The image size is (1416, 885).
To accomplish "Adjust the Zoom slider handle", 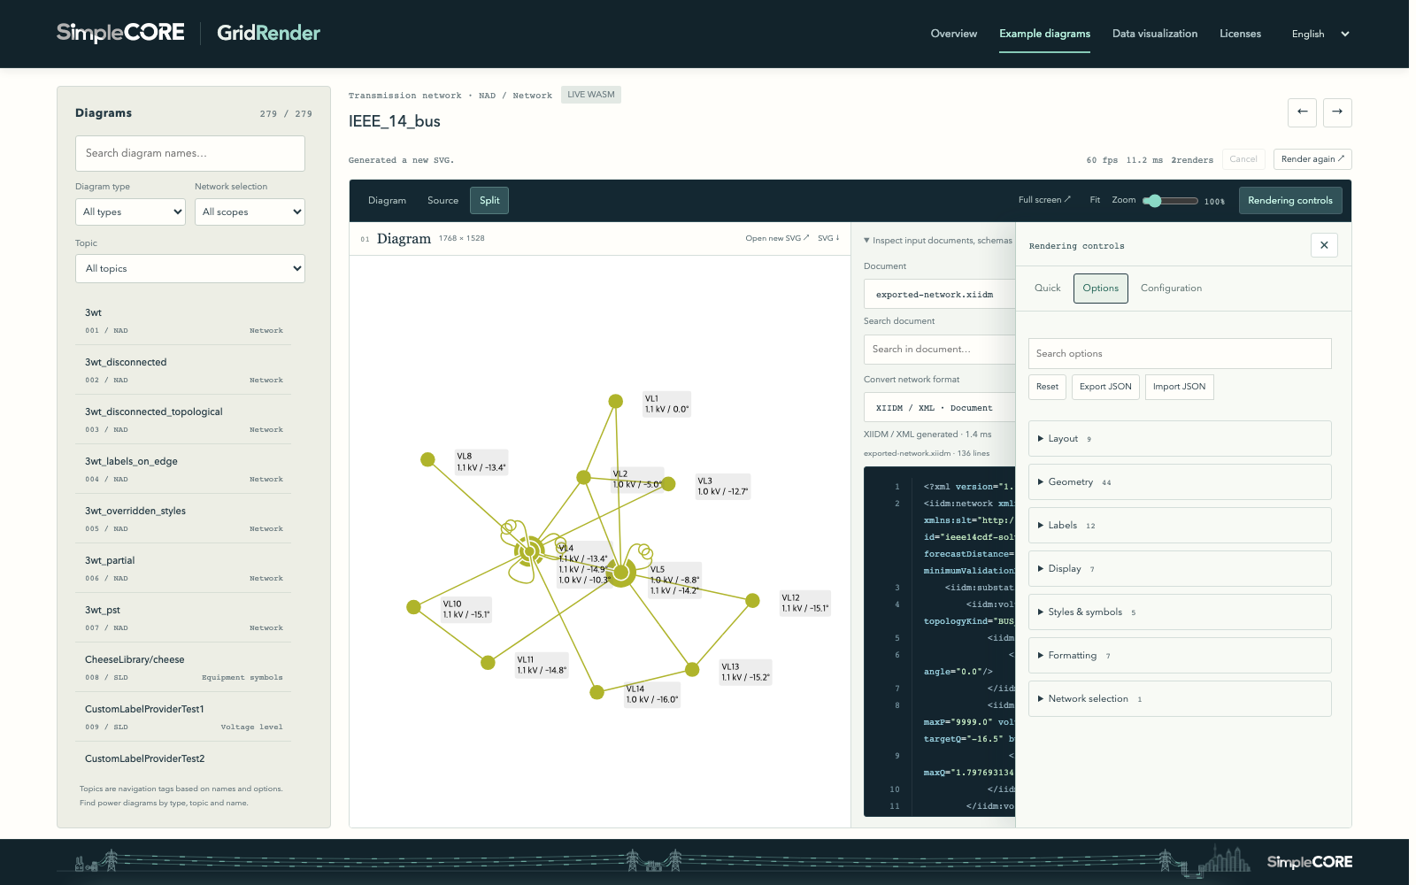I will [1153, 201].
